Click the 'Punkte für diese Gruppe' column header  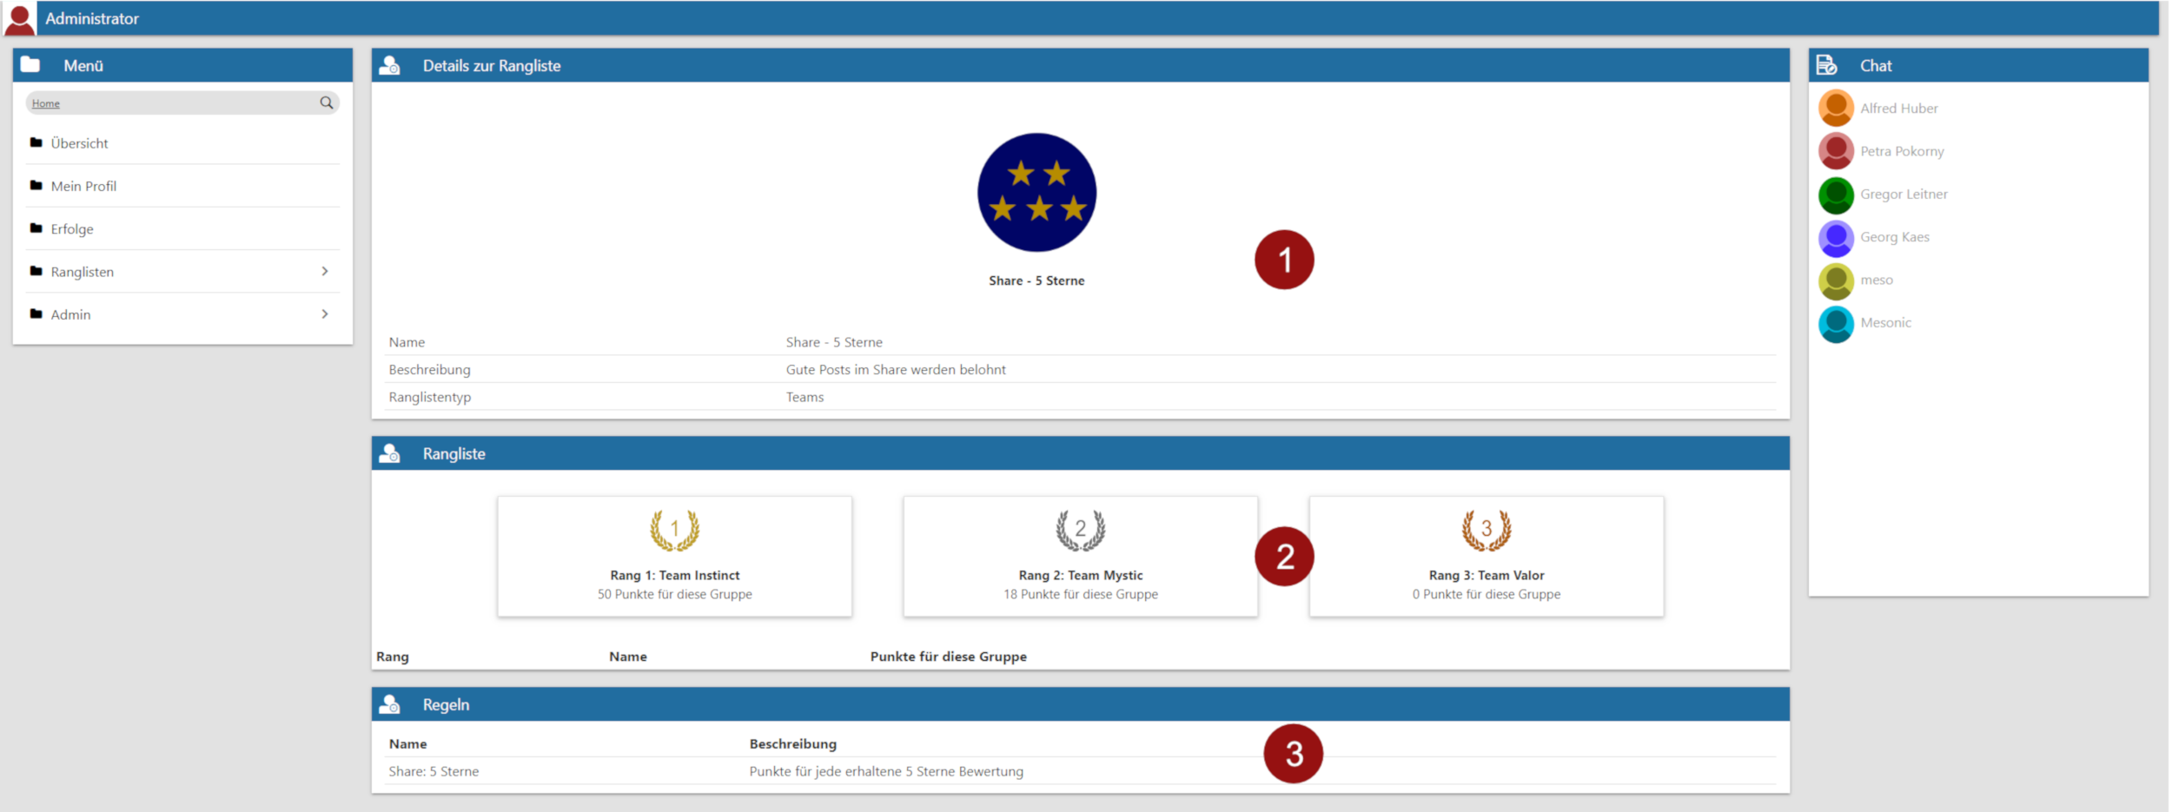click(948, 657)
